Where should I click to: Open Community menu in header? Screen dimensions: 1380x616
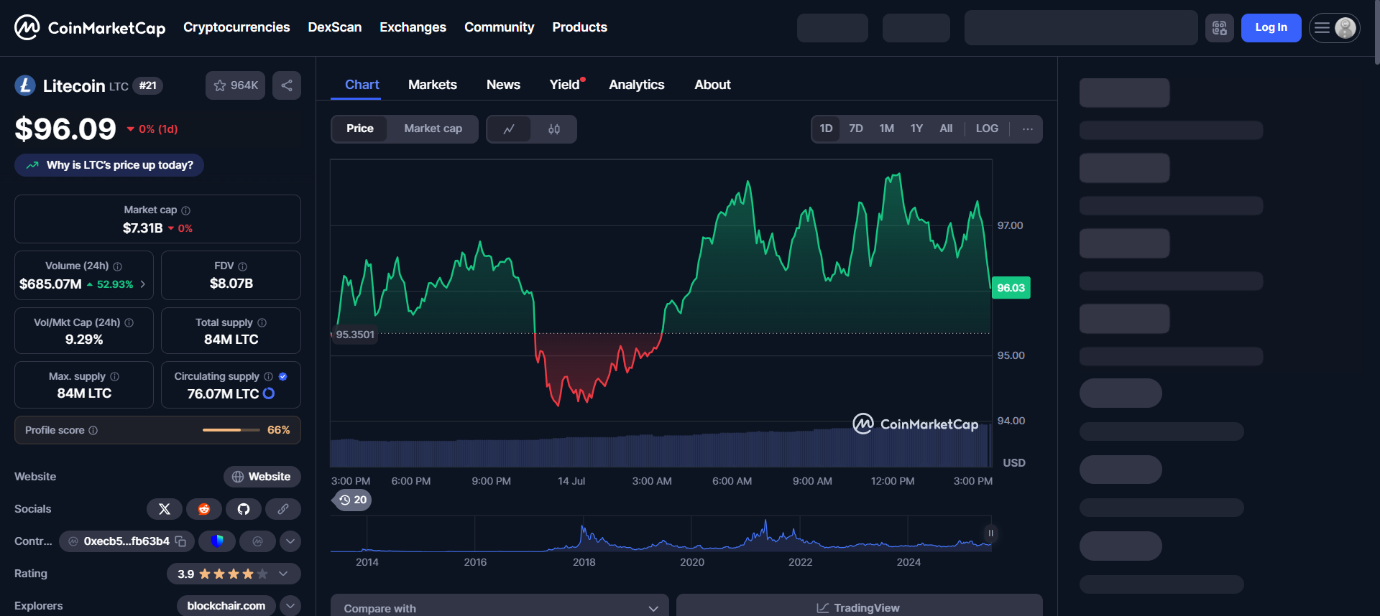(499, 27)
